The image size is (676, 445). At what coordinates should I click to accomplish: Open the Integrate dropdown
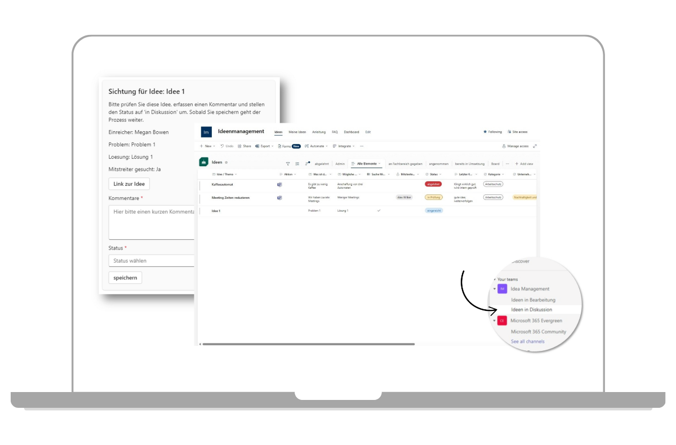coord(344,146)
